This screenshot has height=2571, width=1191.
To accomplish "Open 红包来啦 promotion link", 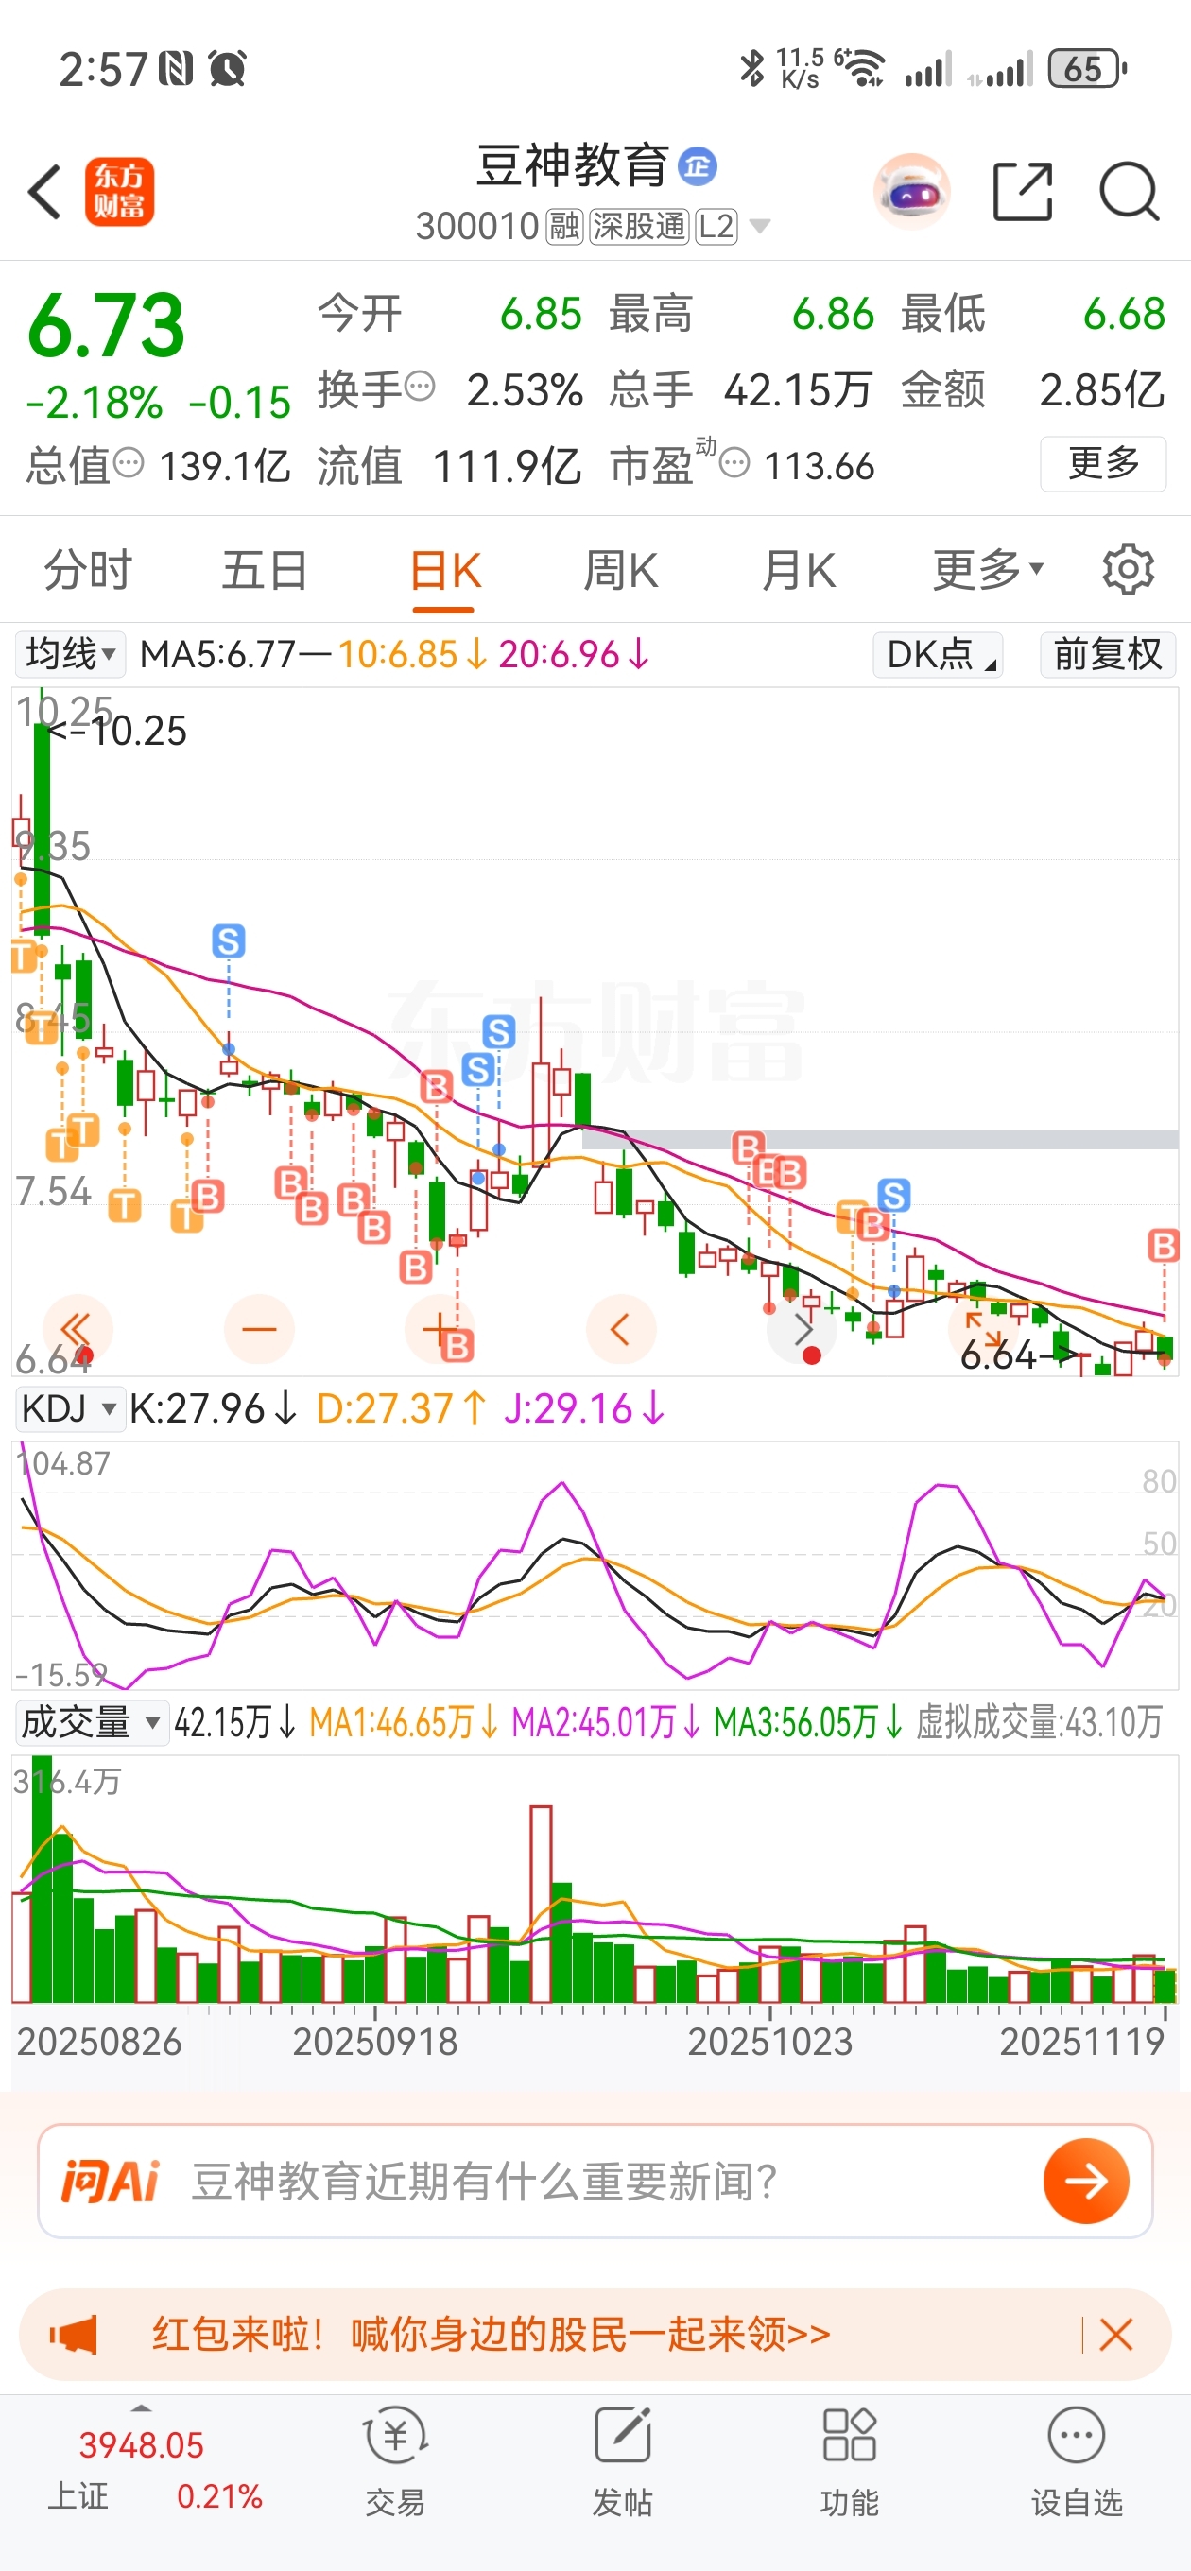I will tap(491, 2334).
